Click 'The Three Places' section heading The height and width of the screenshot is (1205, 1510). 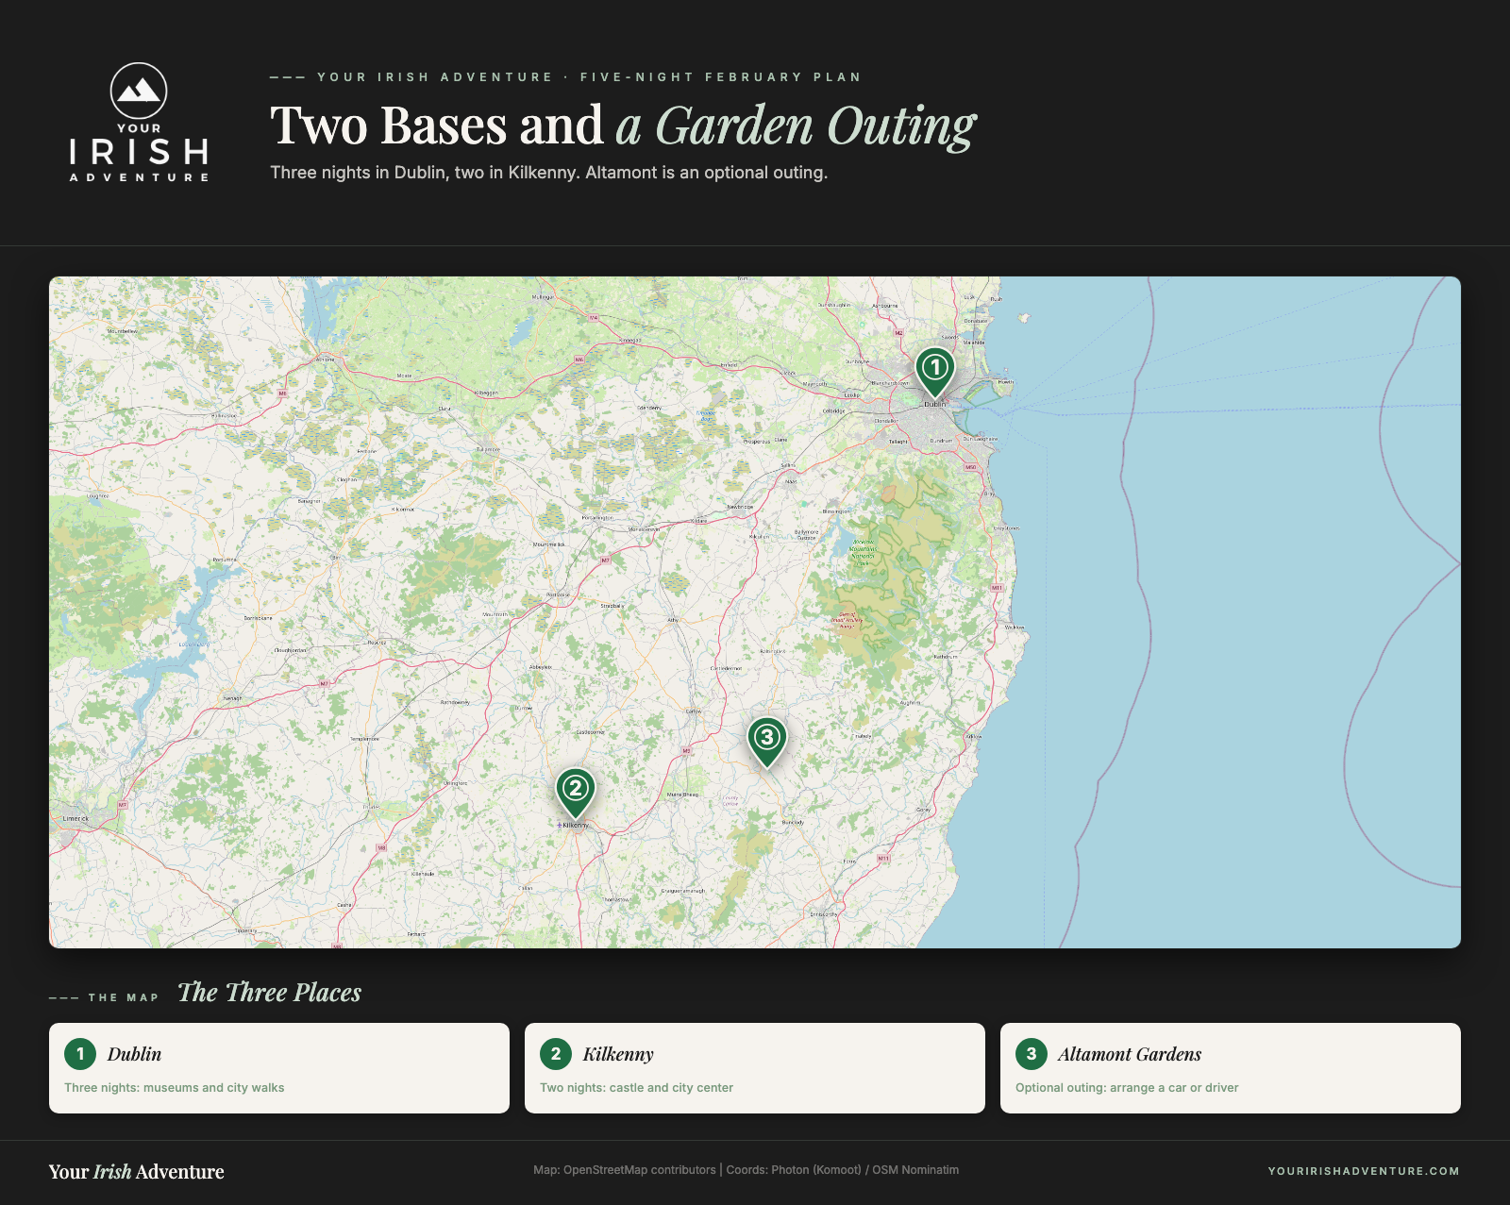click(270, 993)
